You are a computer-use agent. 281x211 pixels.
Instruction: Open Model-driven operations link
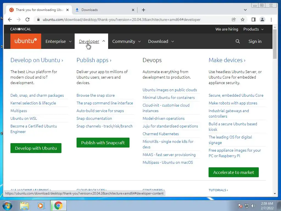tap(164, 118)
